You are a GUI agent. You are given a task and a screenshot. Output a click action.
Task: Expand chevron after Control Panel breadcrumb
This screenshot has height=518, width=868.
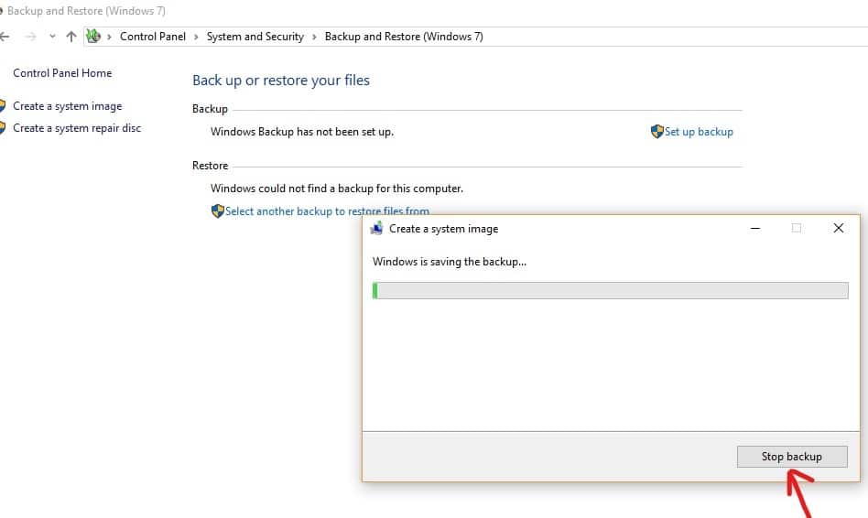point(196,37)
